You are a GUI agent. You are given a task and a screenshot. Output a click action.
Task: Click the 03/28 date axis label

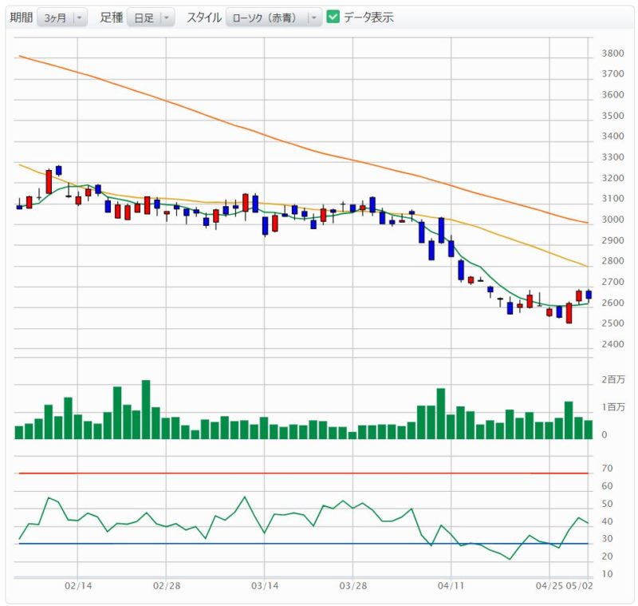353,586
